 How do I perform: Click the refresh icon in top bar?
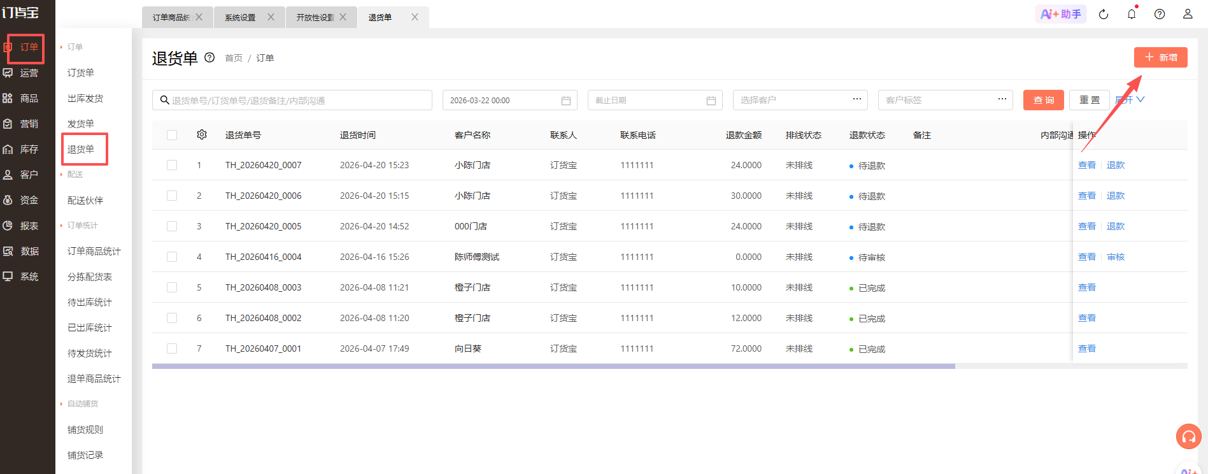coord(1104,14)
